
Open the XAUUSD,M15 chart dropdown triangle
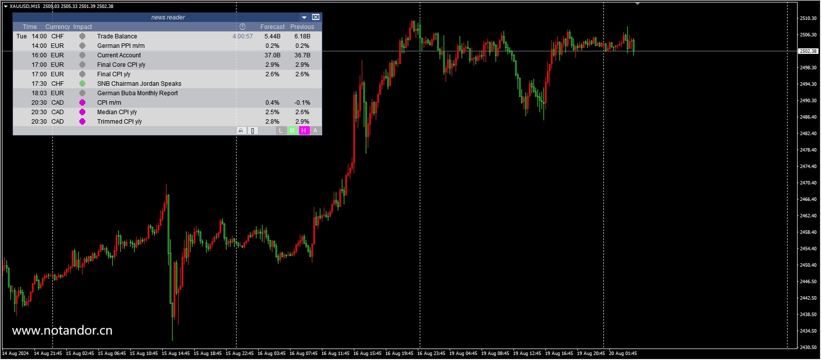[5, 6]
